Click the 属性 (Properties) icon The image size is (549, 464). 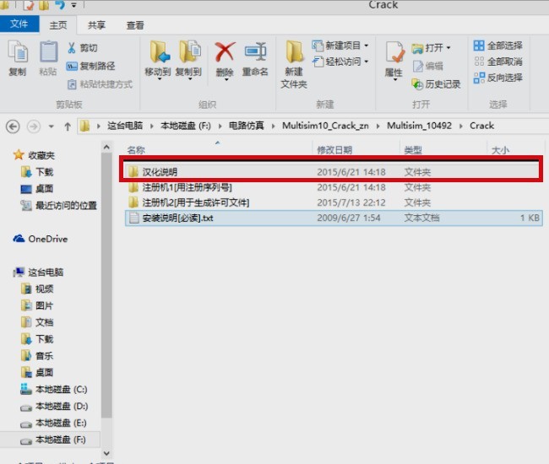(x=394, y=57)
